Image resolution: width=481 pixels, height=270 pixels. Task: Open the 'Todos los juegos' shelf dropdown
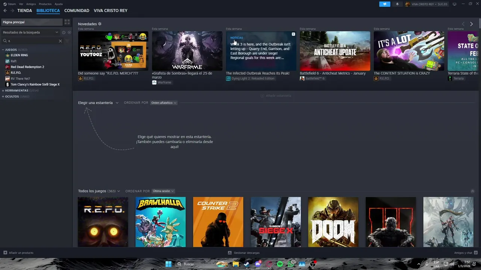99,191
